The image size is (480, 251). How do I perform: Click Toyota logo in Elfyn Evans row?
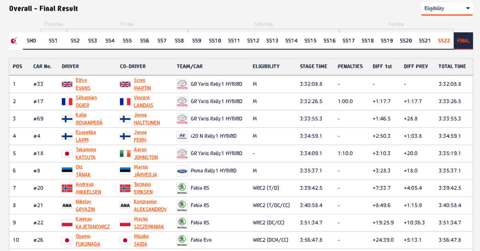(182, 84)
